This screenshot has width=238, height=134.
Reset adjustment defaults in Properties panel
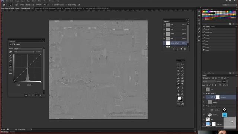(x=33, y=95)
